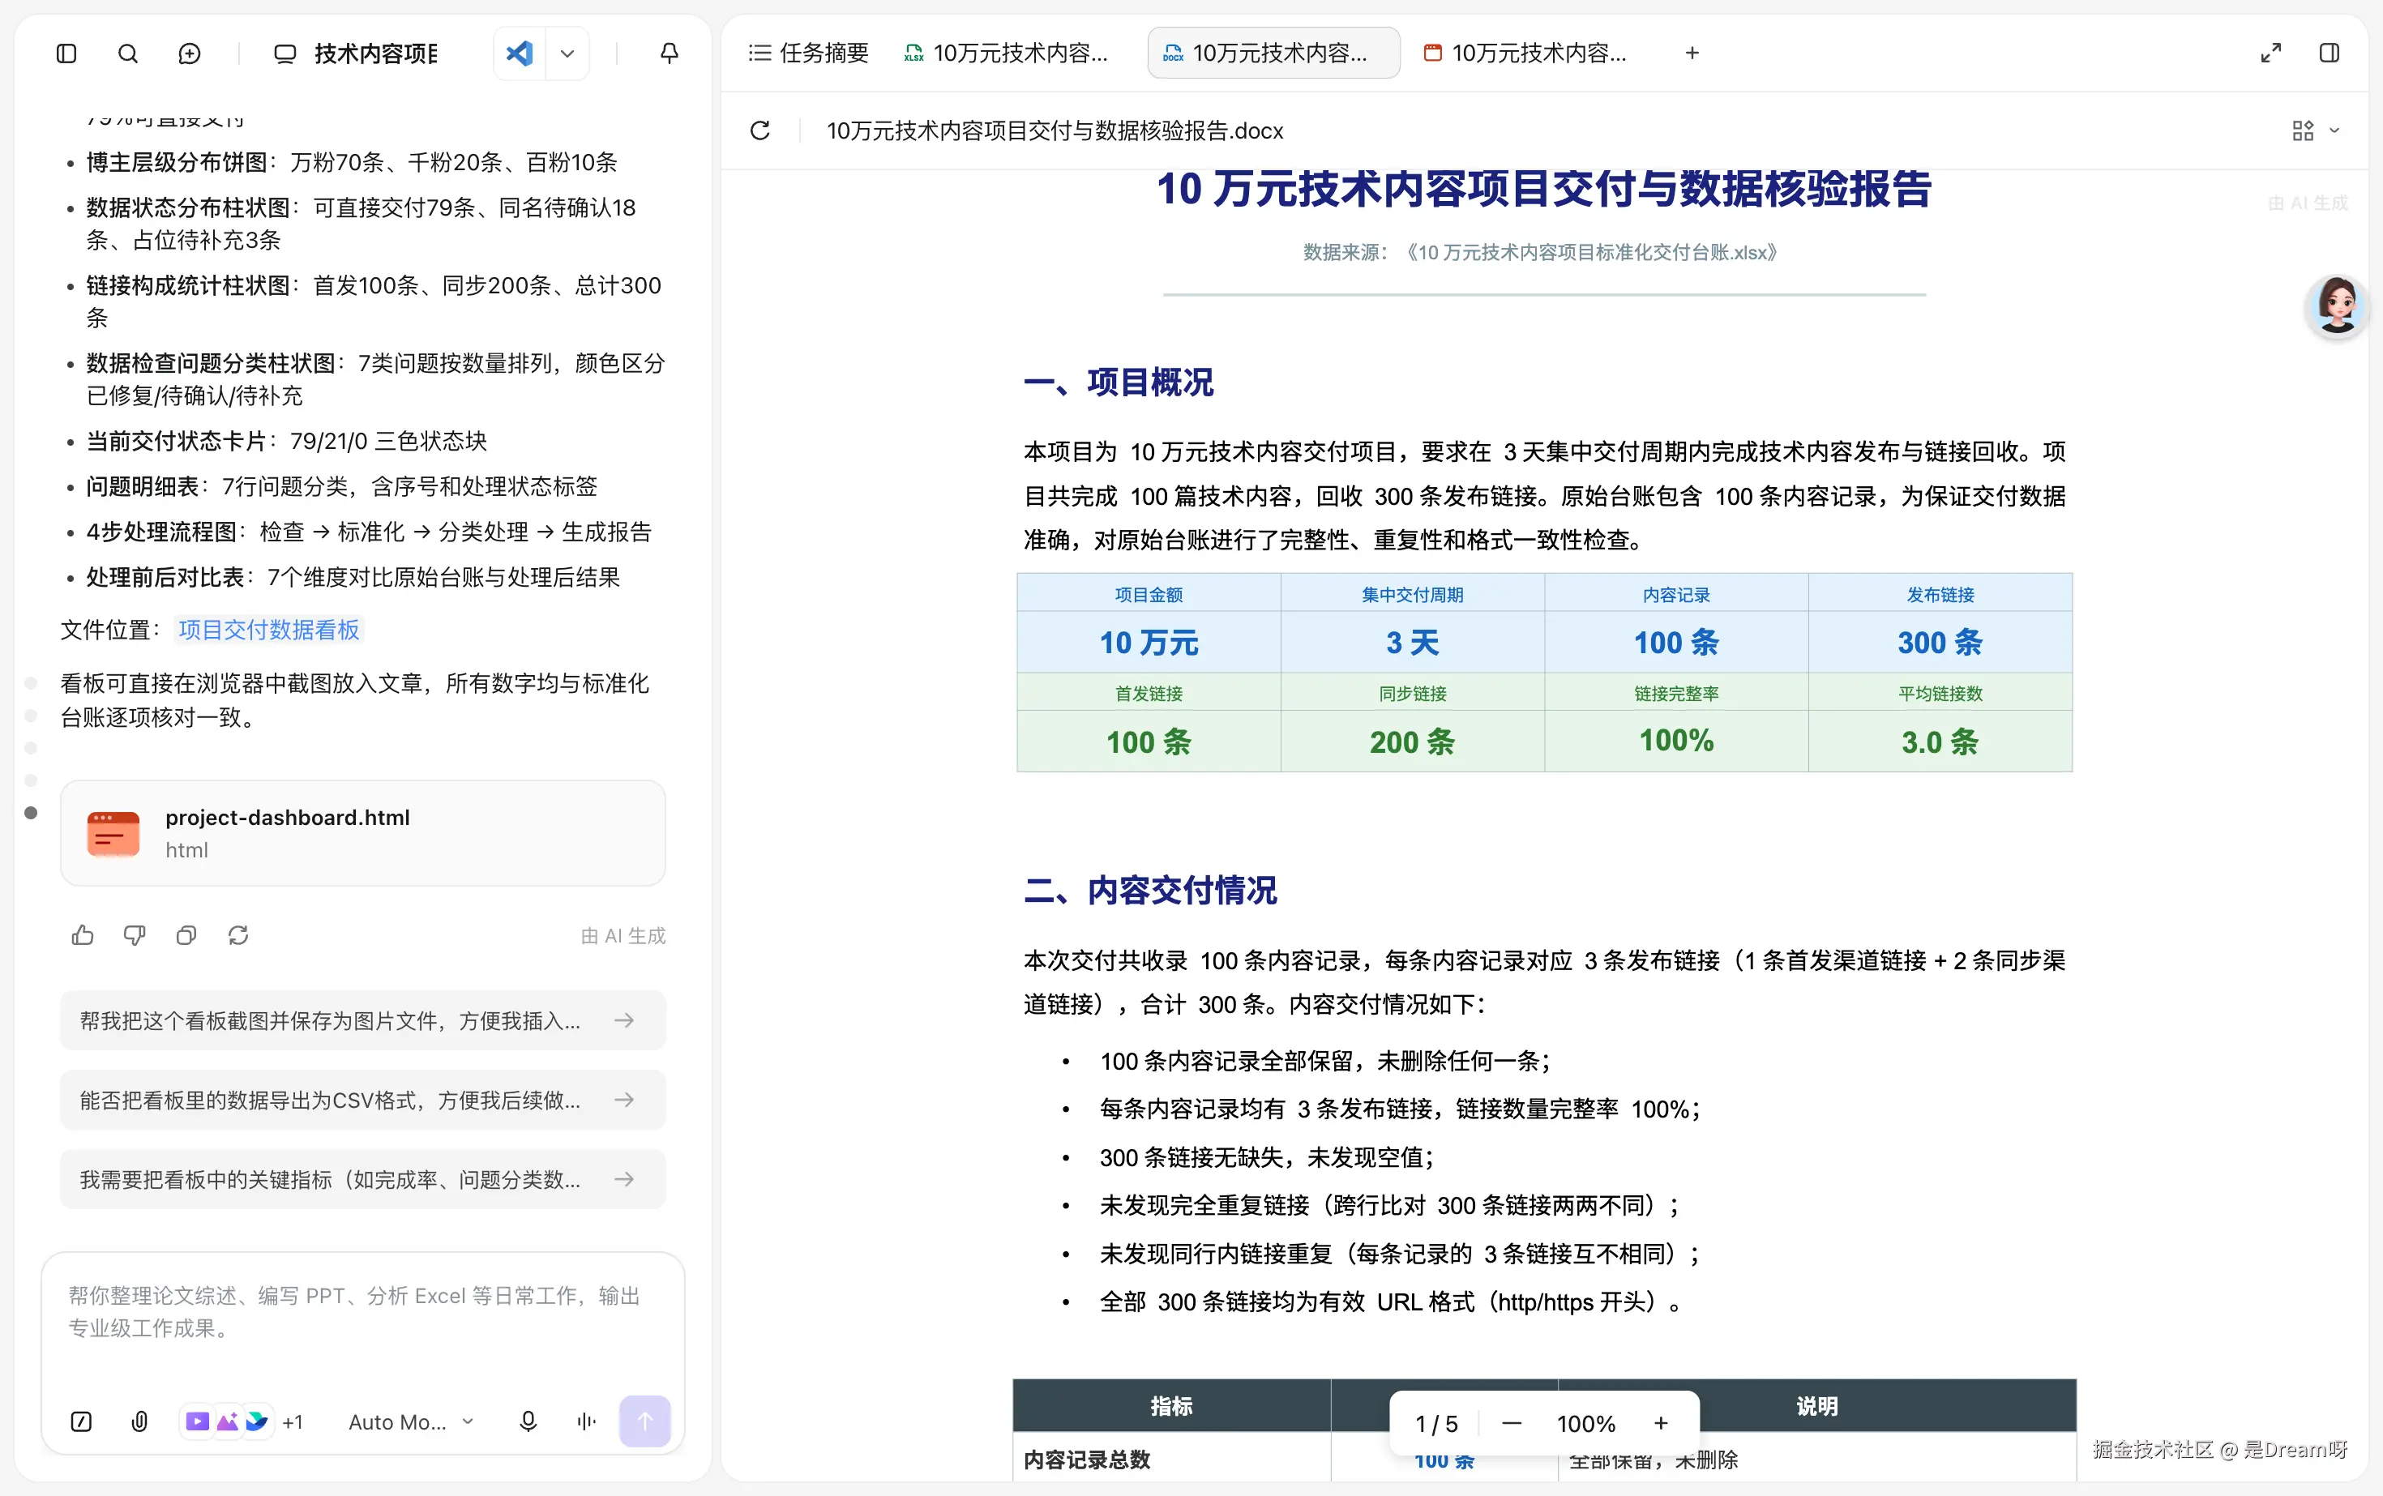
Task: Open project-dashboard.html file card
Action: coord(362,833)
